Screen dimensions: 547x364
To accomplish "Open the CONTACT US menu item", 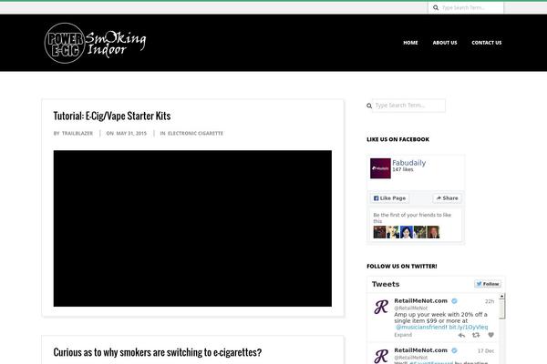I will click(x=487, y=43).
